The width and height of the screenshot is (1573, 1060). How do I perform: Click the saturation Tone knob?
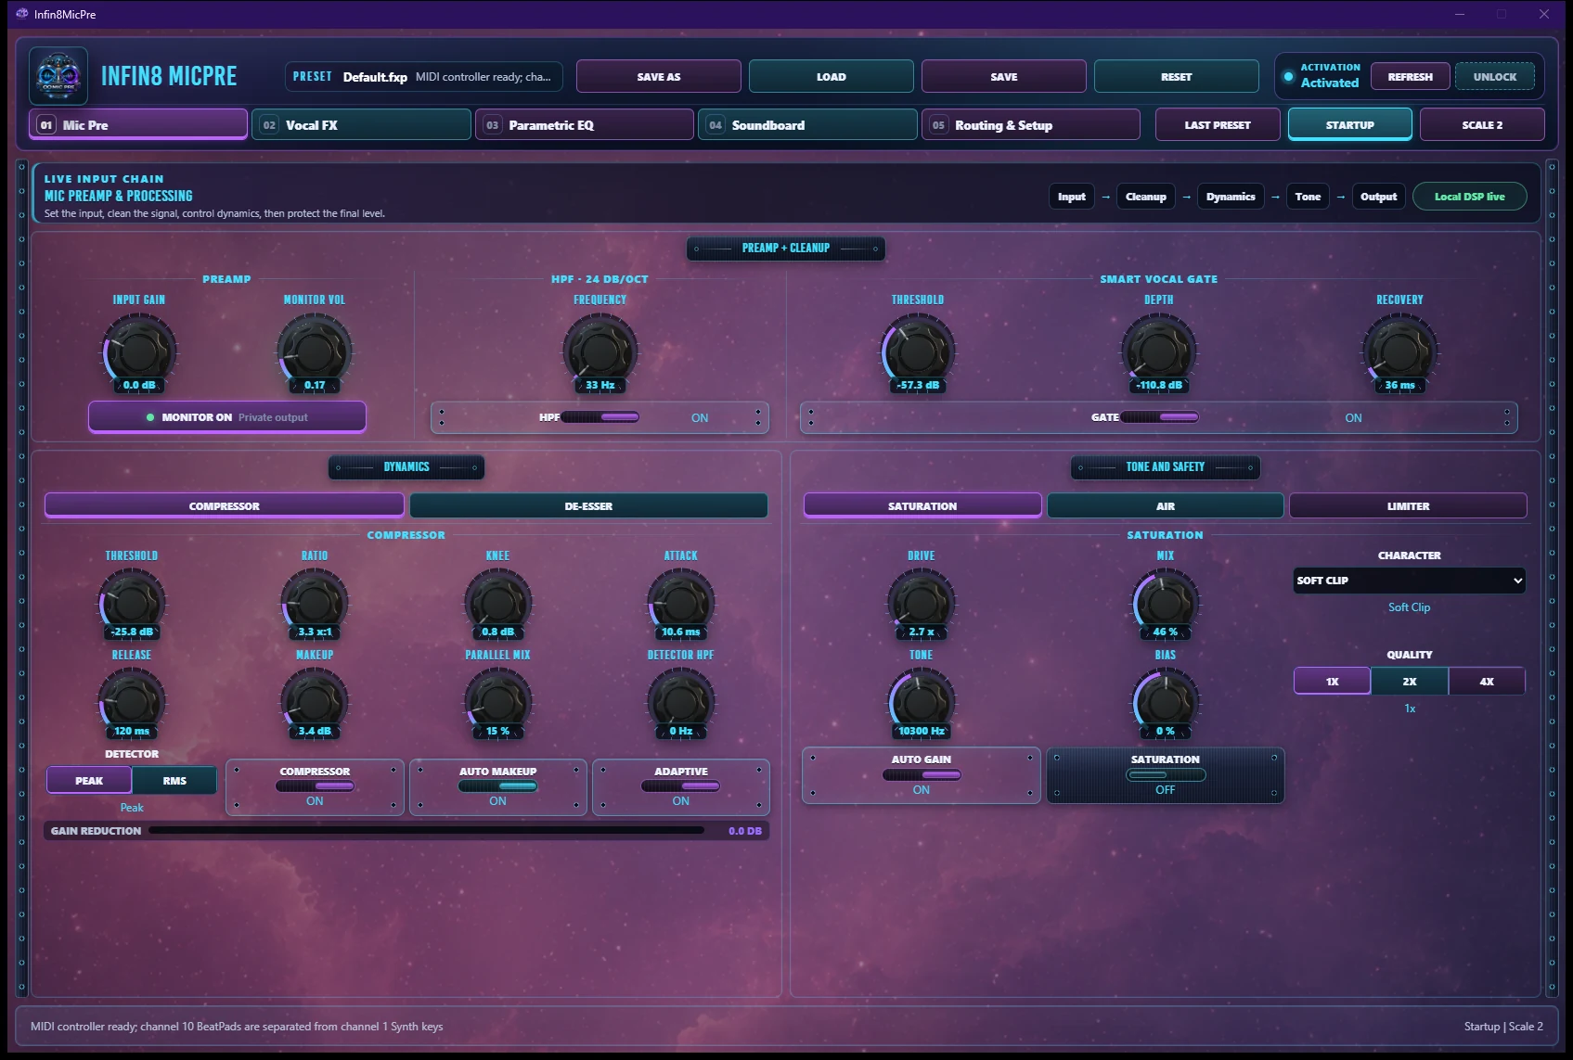pos(922,702)
